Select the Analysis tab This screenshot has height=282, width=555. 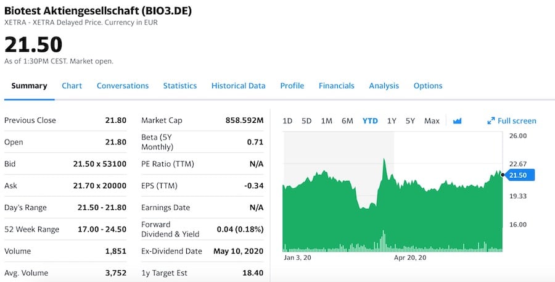pyautogui.click(x=384, y=86)
